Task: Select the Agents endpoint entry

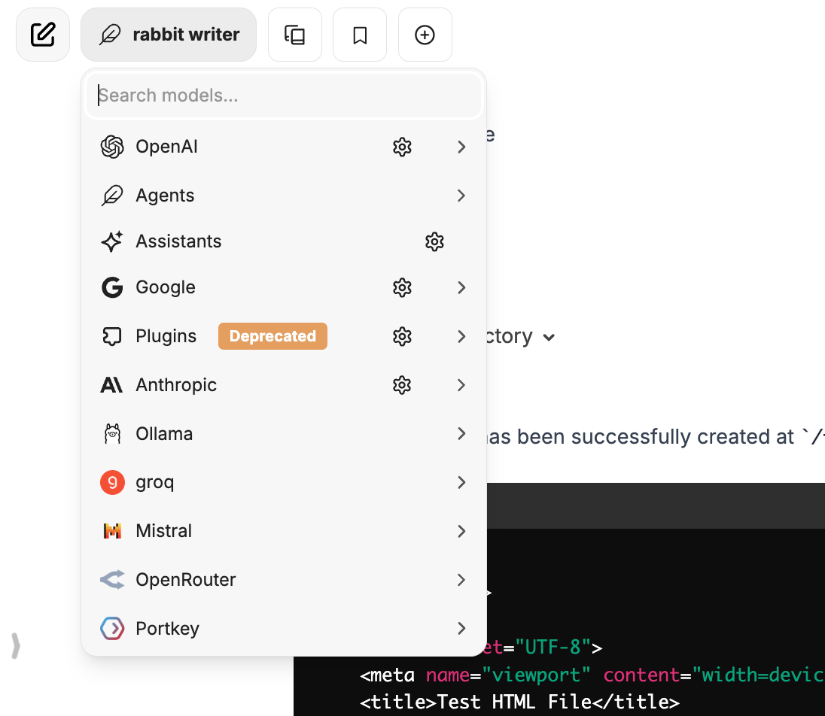Action: 284,196
